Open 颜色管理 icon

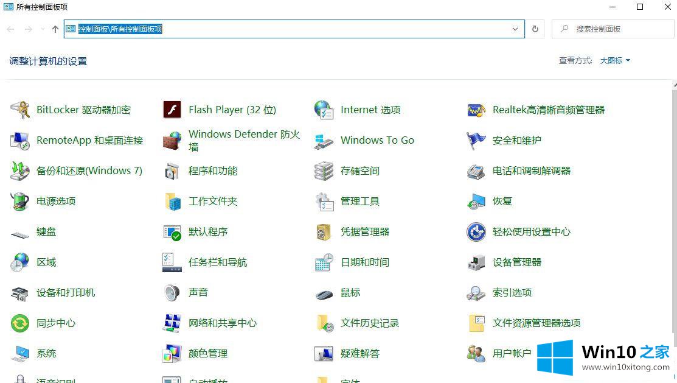172,354
